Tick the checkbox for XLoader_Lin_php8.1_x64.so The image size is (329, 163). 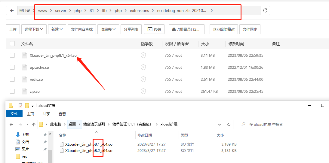pyautogui.click(x=12, y=55)
